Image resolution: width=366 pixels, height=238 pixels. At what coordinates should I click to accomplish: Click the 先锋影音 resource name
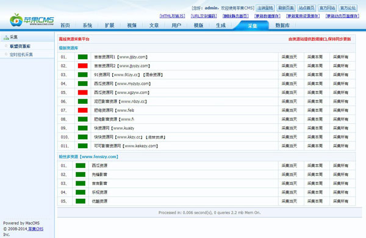99,175
